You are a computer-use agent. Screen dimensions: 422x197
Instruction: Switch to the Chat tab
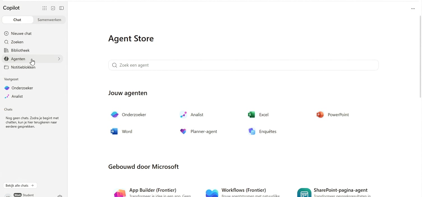point(17,20)
